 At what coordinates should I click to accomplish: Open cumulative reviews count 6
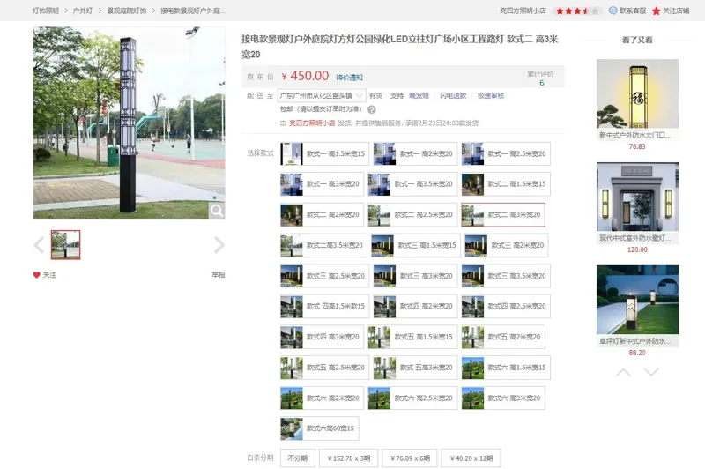[x=541, y=83]
